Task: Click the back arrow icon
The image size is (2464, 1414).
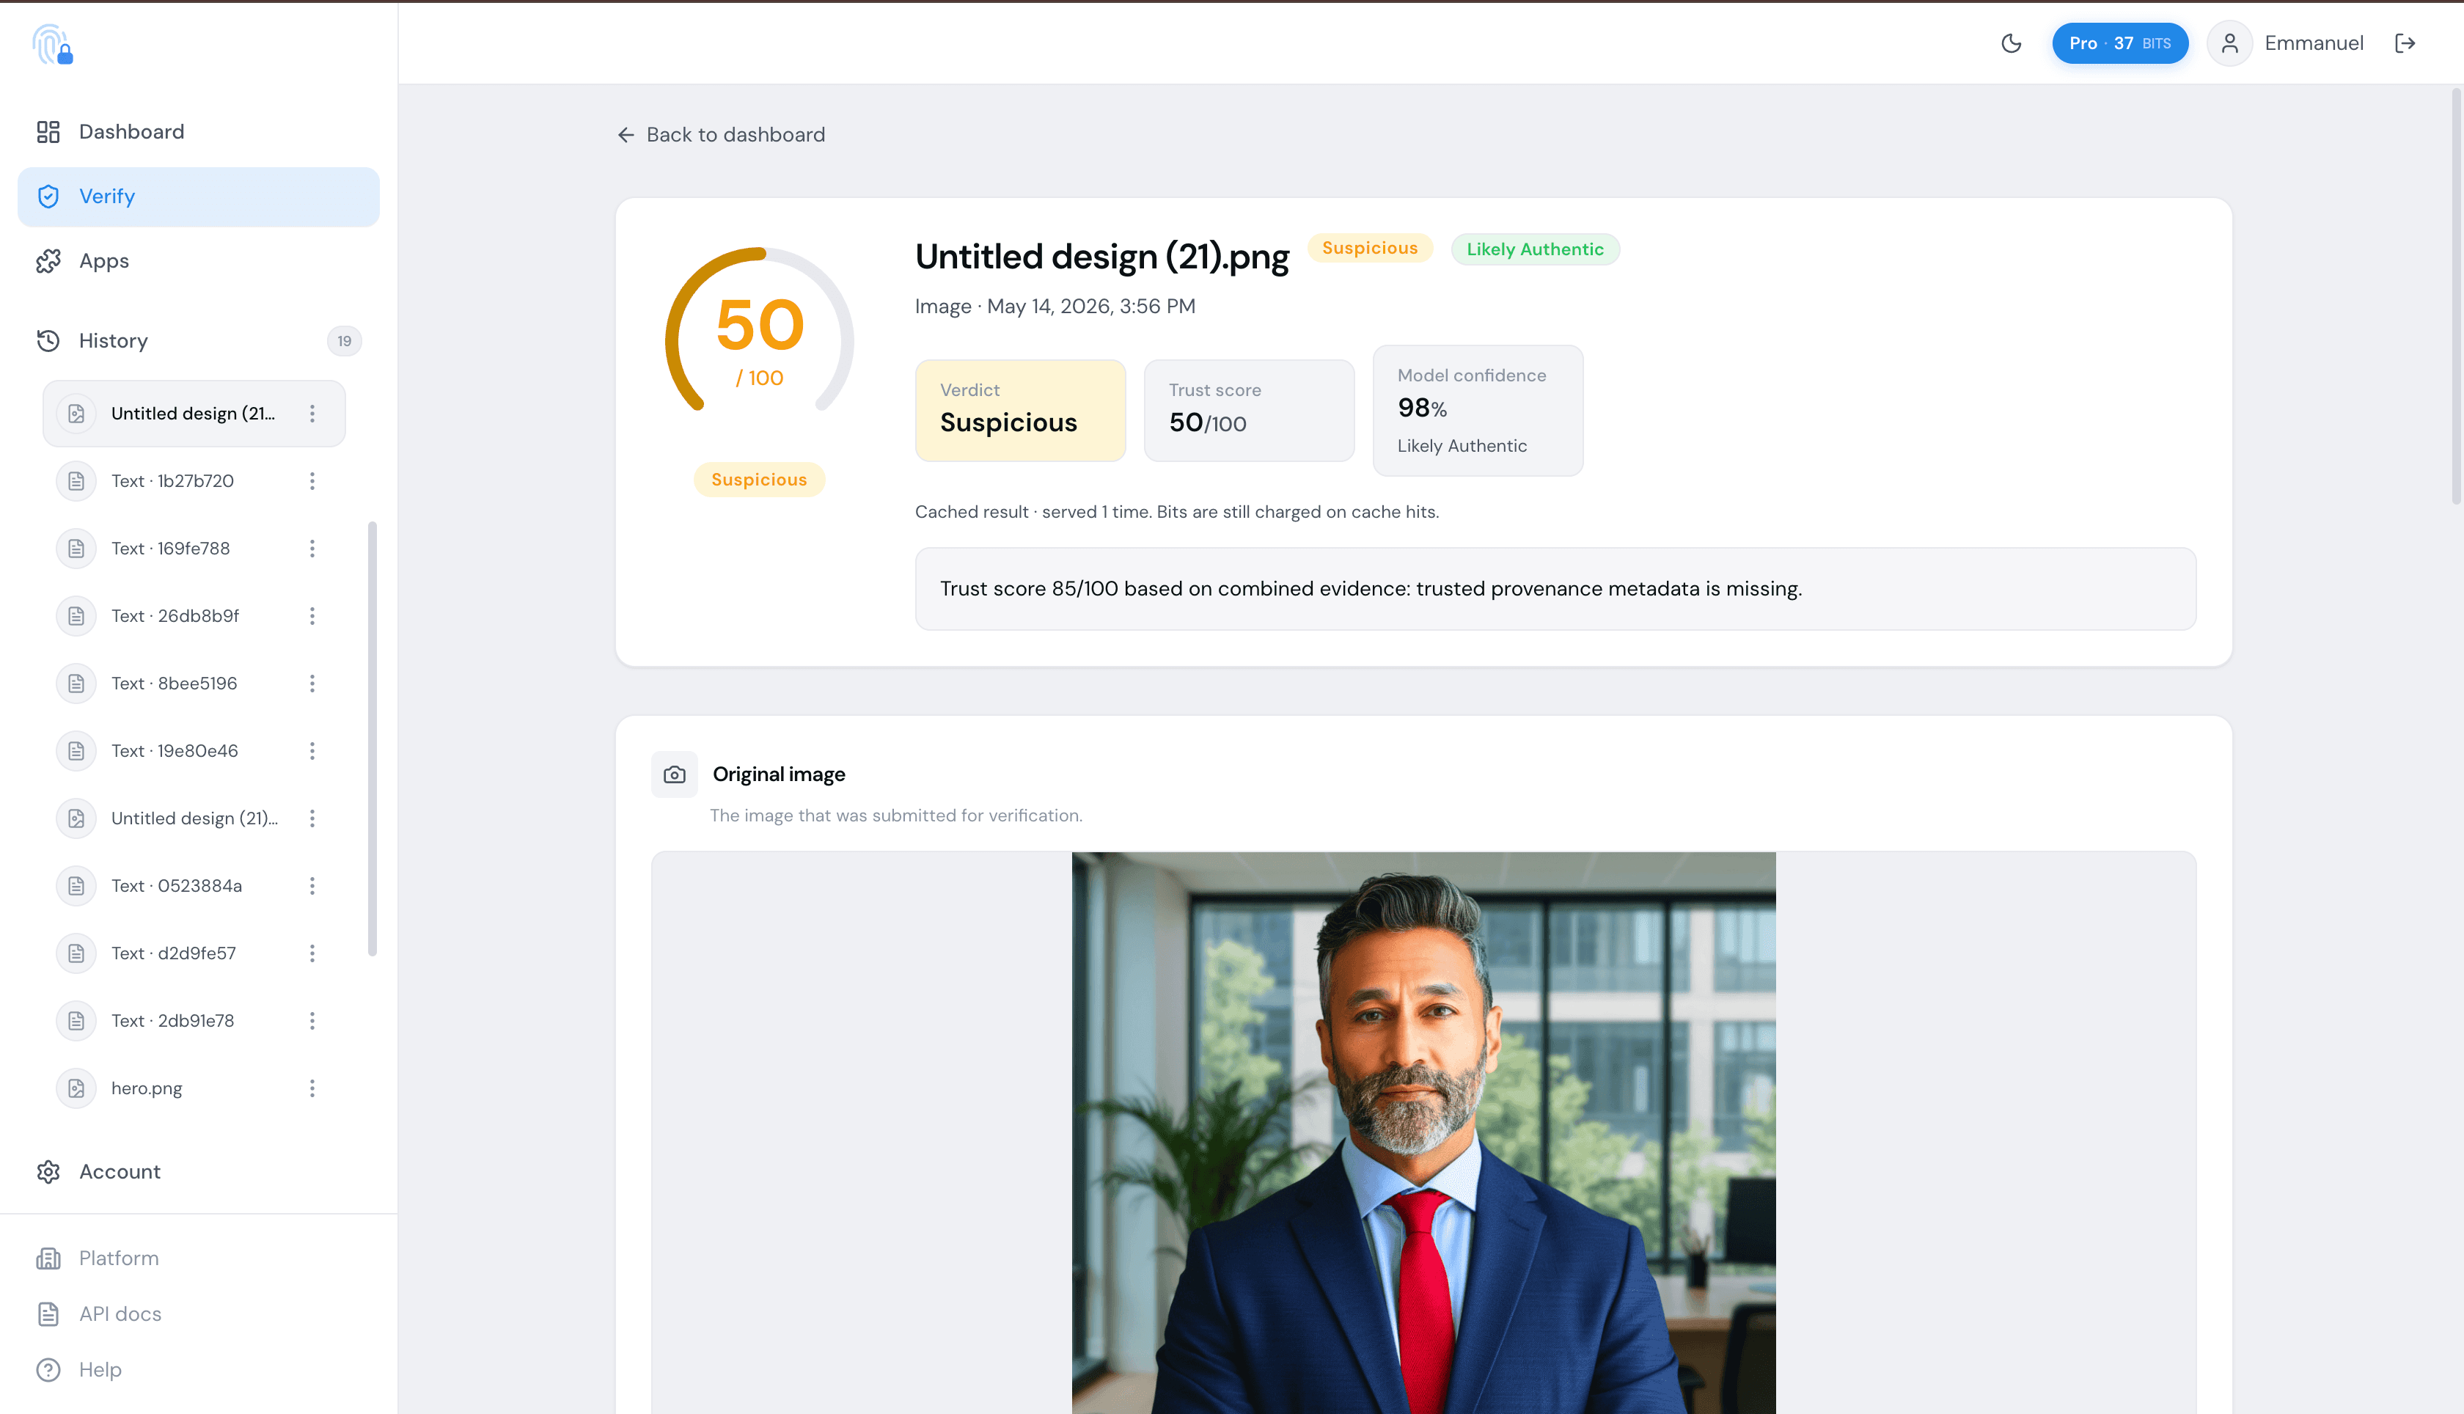Action: tap(626, 135)
